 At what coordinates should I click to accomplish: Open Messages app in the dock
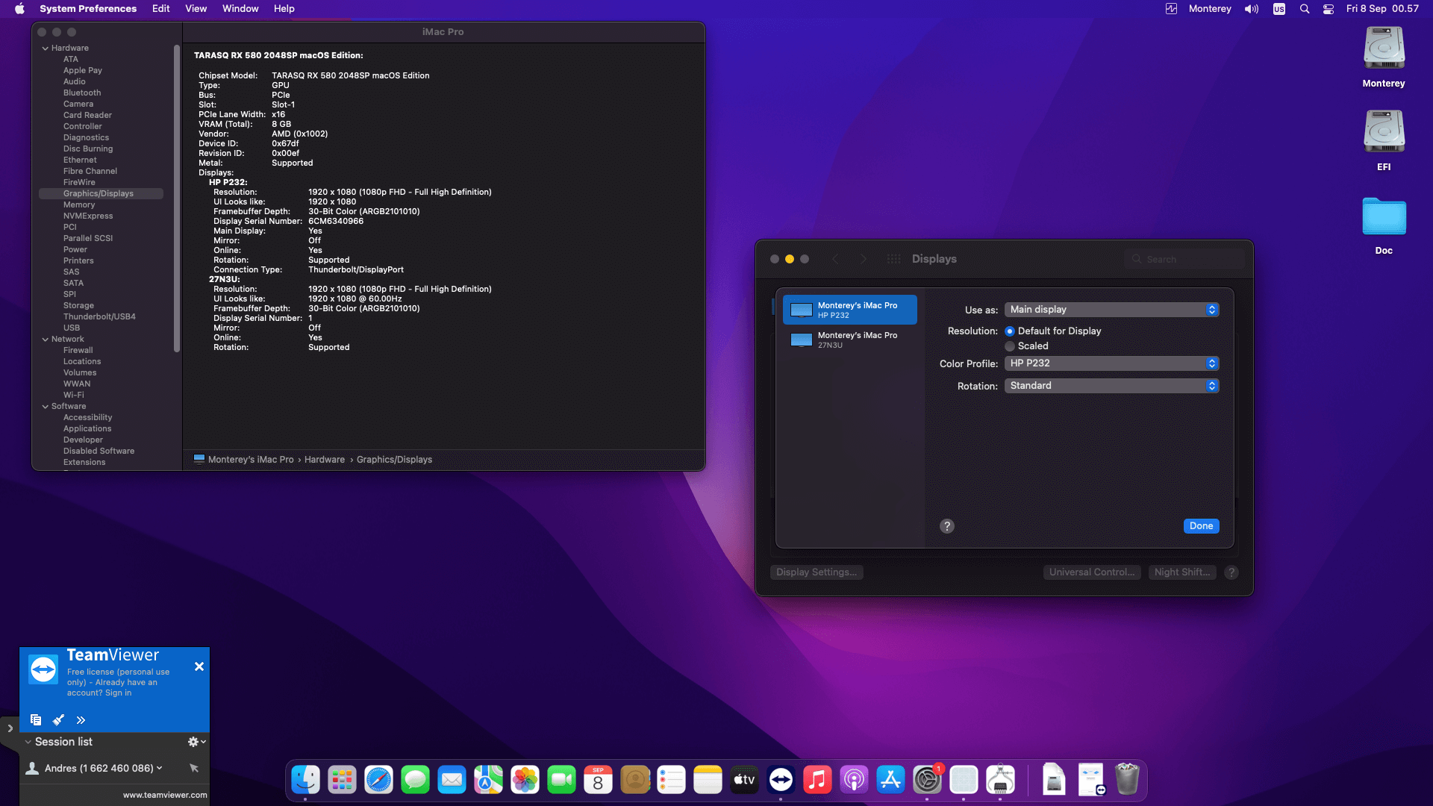click(x=415, y=780)
